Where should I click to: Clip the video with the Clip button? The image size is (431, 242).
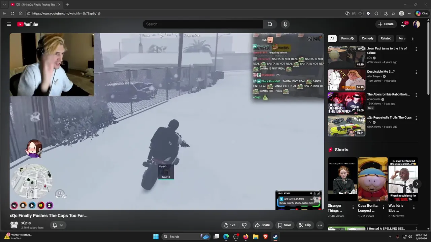tap(304, 225)
